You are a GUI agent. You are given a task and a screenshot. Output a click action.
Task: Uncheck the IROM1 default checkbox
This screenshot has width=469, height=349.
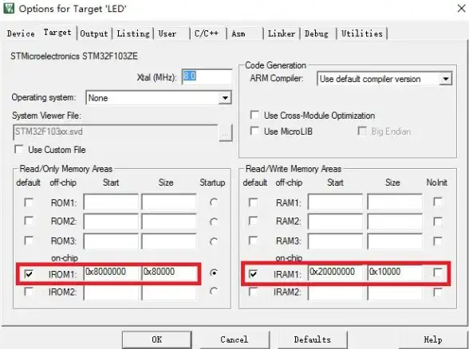(29, 273)
